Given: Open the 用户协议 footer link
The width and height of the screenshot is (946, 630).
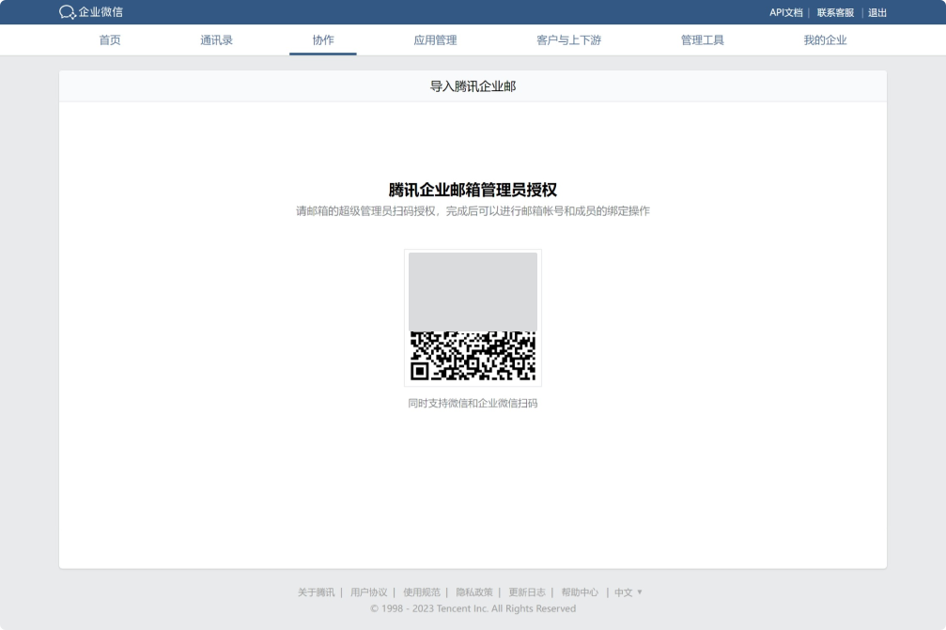Looking at the screenshot, I should point(368,592).
